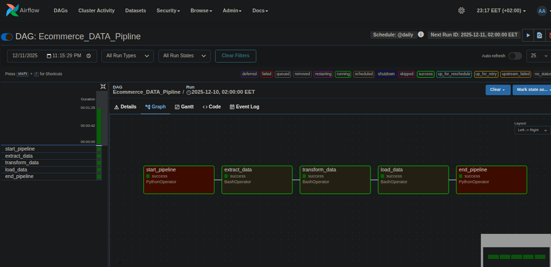Open the Left -> Right layout dropdown
The width and height of the screenshot is (551, 267).
pyautogui.click(x=533, y=130)
